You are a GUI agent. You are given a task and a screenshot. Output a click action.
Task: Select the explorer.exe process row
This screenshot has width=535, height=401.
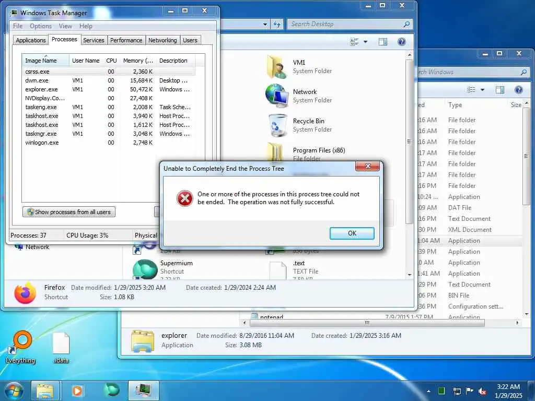(x=109, y=89)
